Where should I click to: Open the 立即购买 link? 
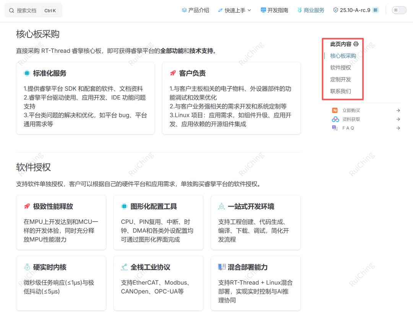[366, 111]
